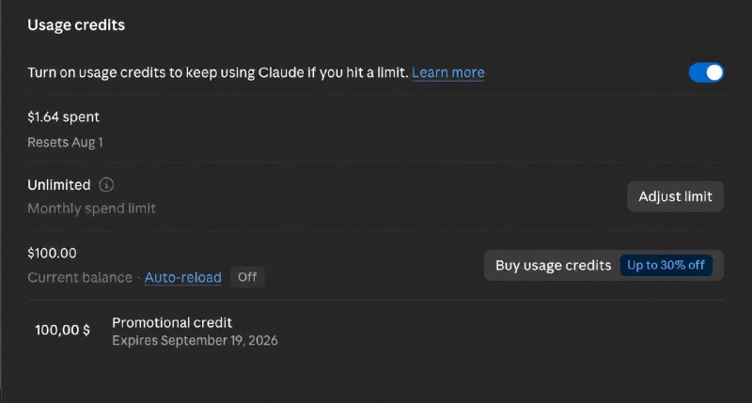Click the Current balance label

tap(80, 277)
